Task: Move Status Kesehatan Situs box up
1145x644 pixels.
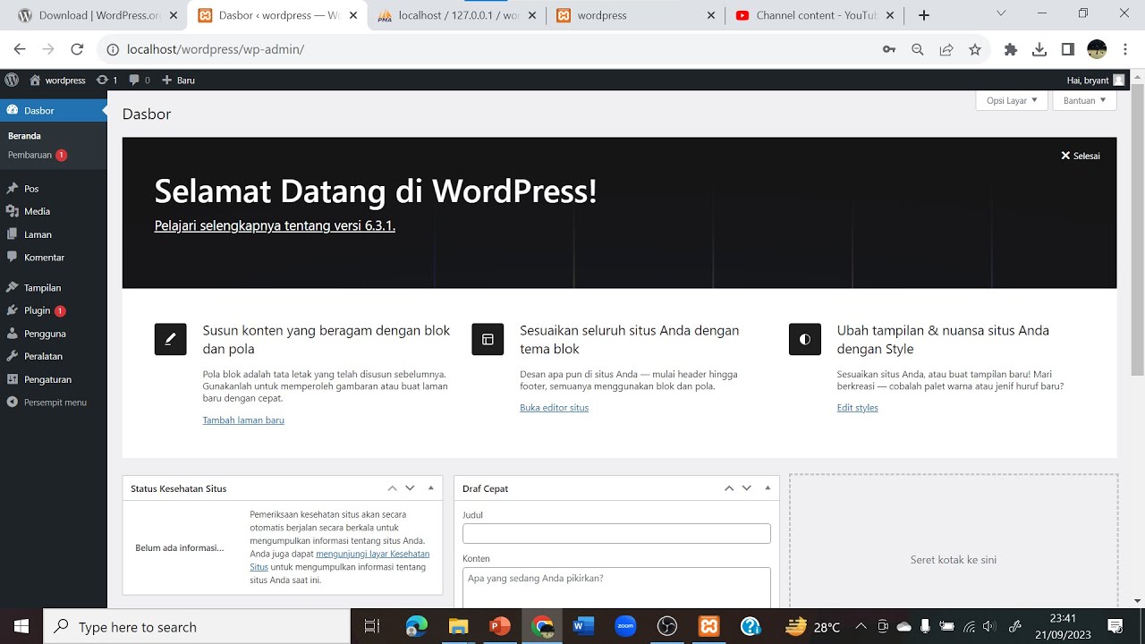Action: (x=392, y=488)
